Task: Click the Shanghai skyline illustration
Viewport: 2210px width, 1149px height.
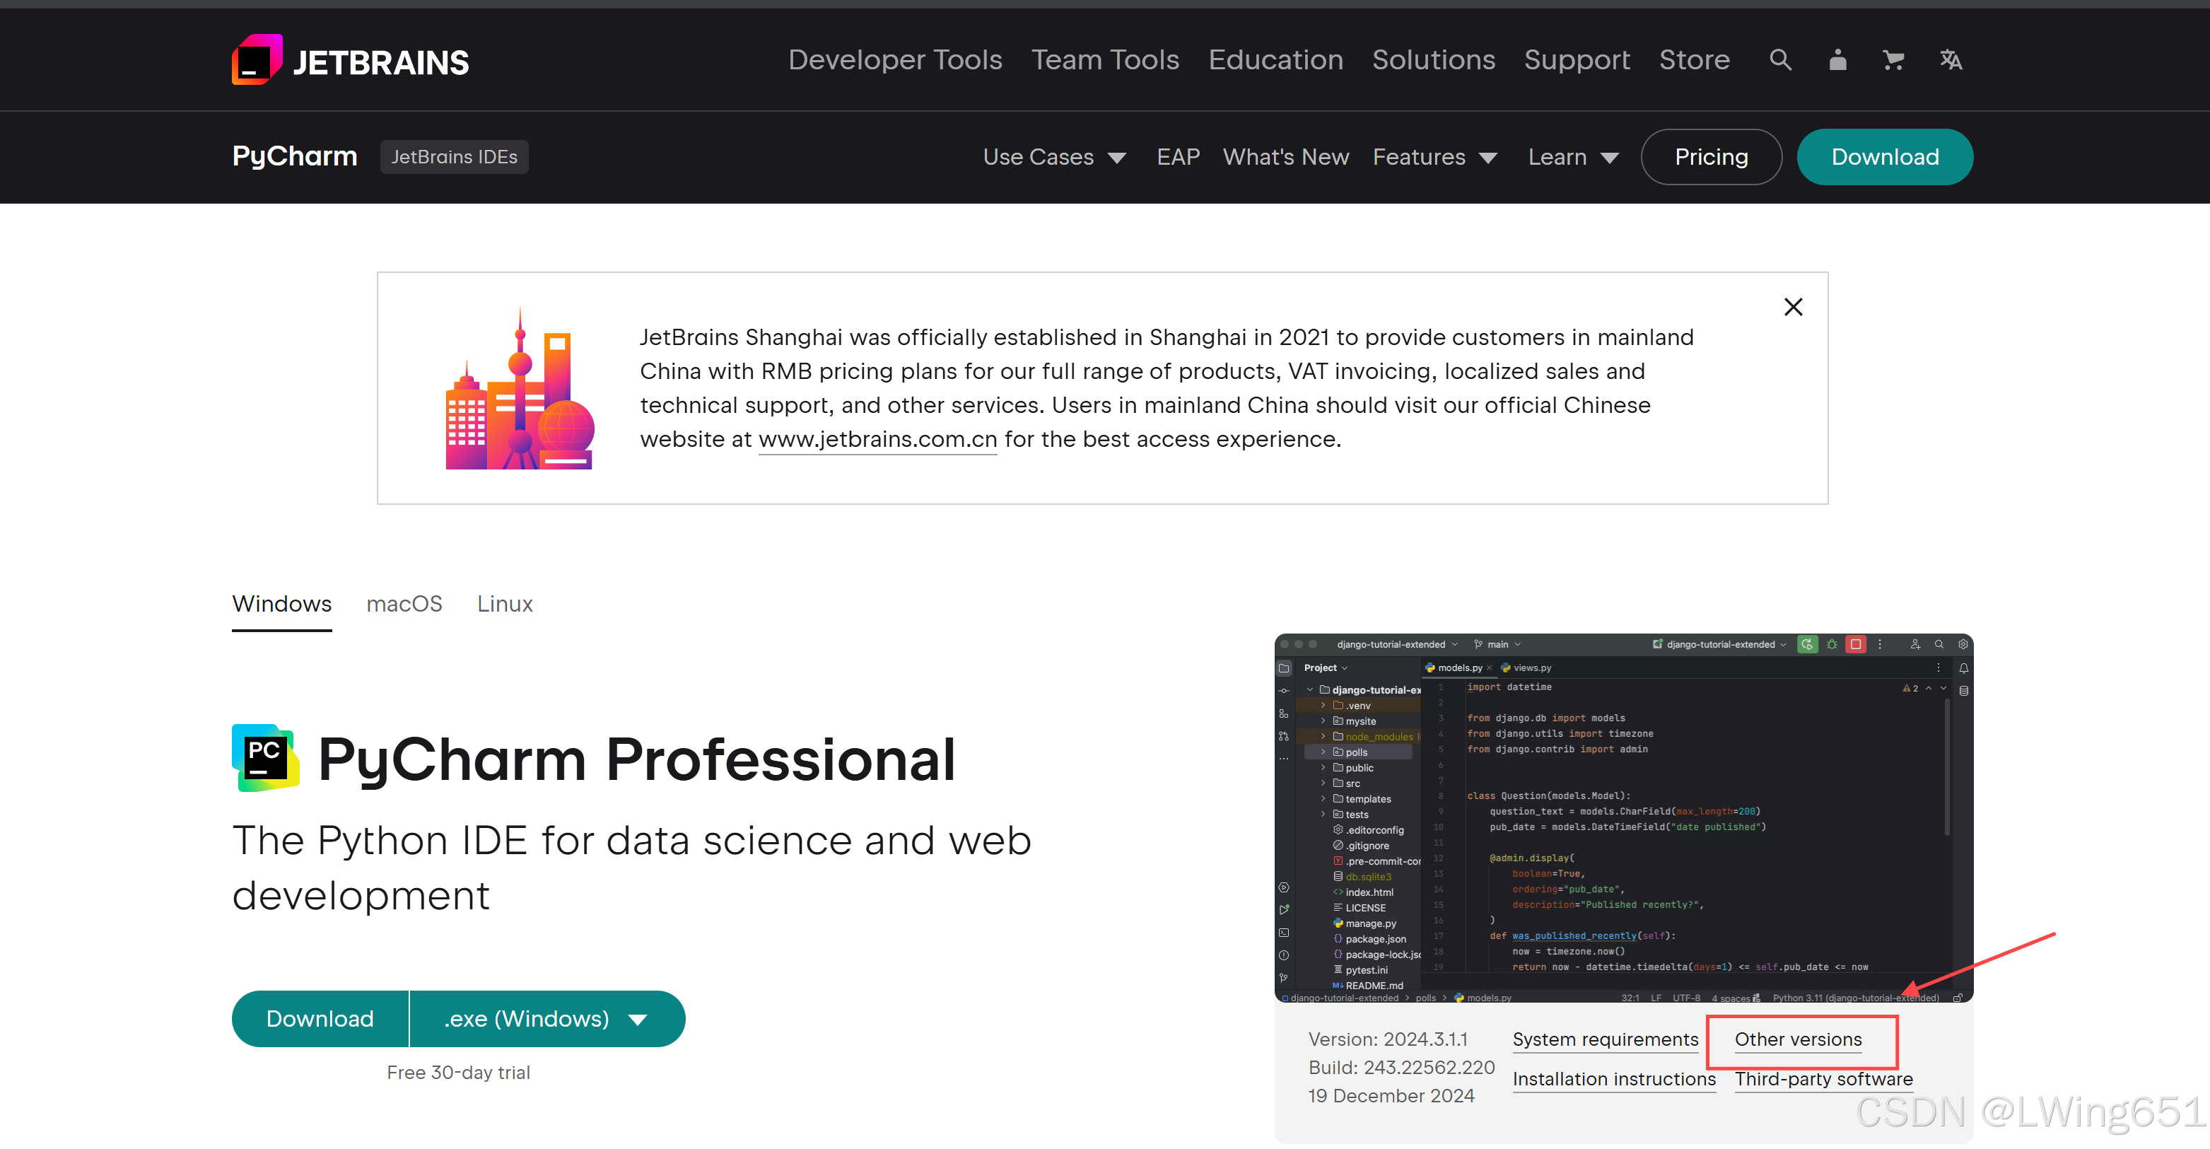Action: (x=519, y=390)
